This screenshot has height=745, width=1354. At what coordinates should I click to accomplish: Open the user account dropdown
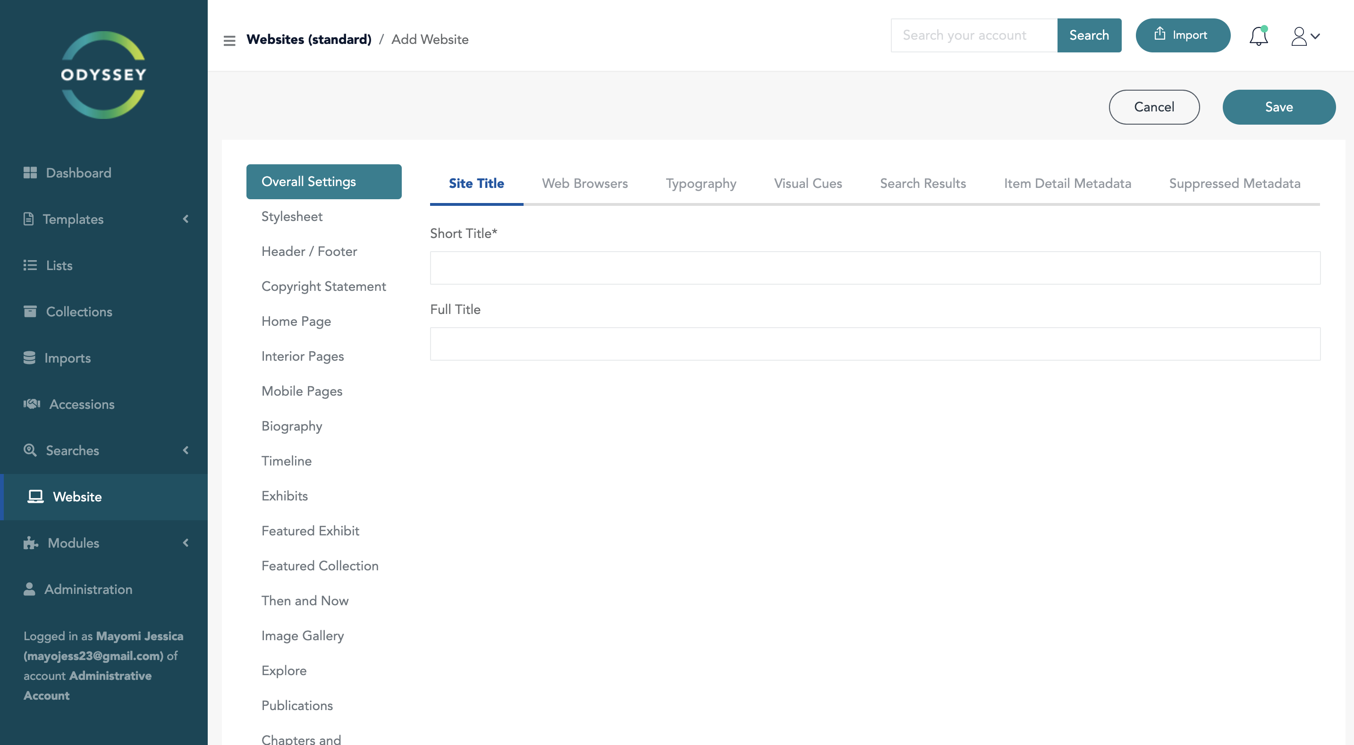[1305, 36]
